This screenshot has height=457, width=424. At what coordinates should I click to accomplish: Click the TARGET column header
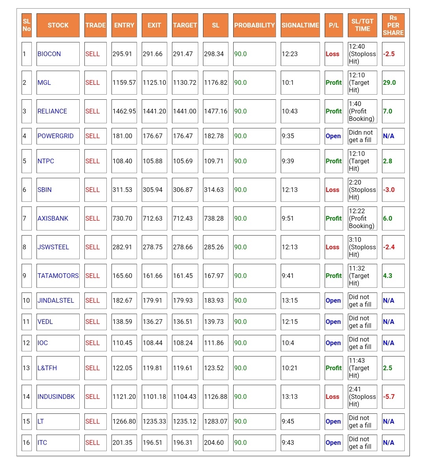[185, 26]
